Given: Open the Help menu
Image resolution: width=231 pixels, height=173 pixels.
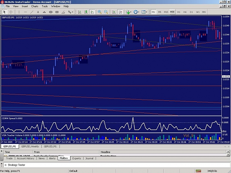Looking at the screenshot, I should [66, 6].
